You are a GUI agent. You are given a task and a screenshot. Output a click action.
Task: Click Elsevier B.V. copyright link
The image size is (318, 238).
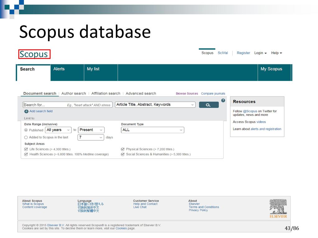point(56,225)
